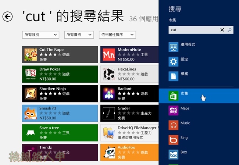Image resolution: width=239 pixels, height=165 pixels.
Task: Click the Smash it! fox icon
Action: point(31,113)
